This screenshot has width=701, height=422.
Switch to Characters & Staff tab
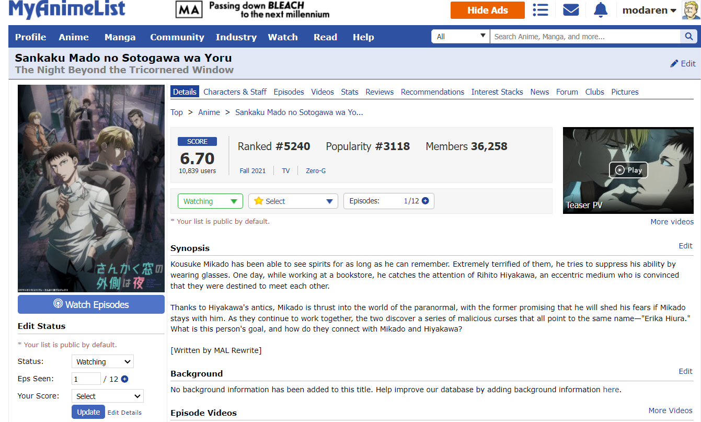235,92
